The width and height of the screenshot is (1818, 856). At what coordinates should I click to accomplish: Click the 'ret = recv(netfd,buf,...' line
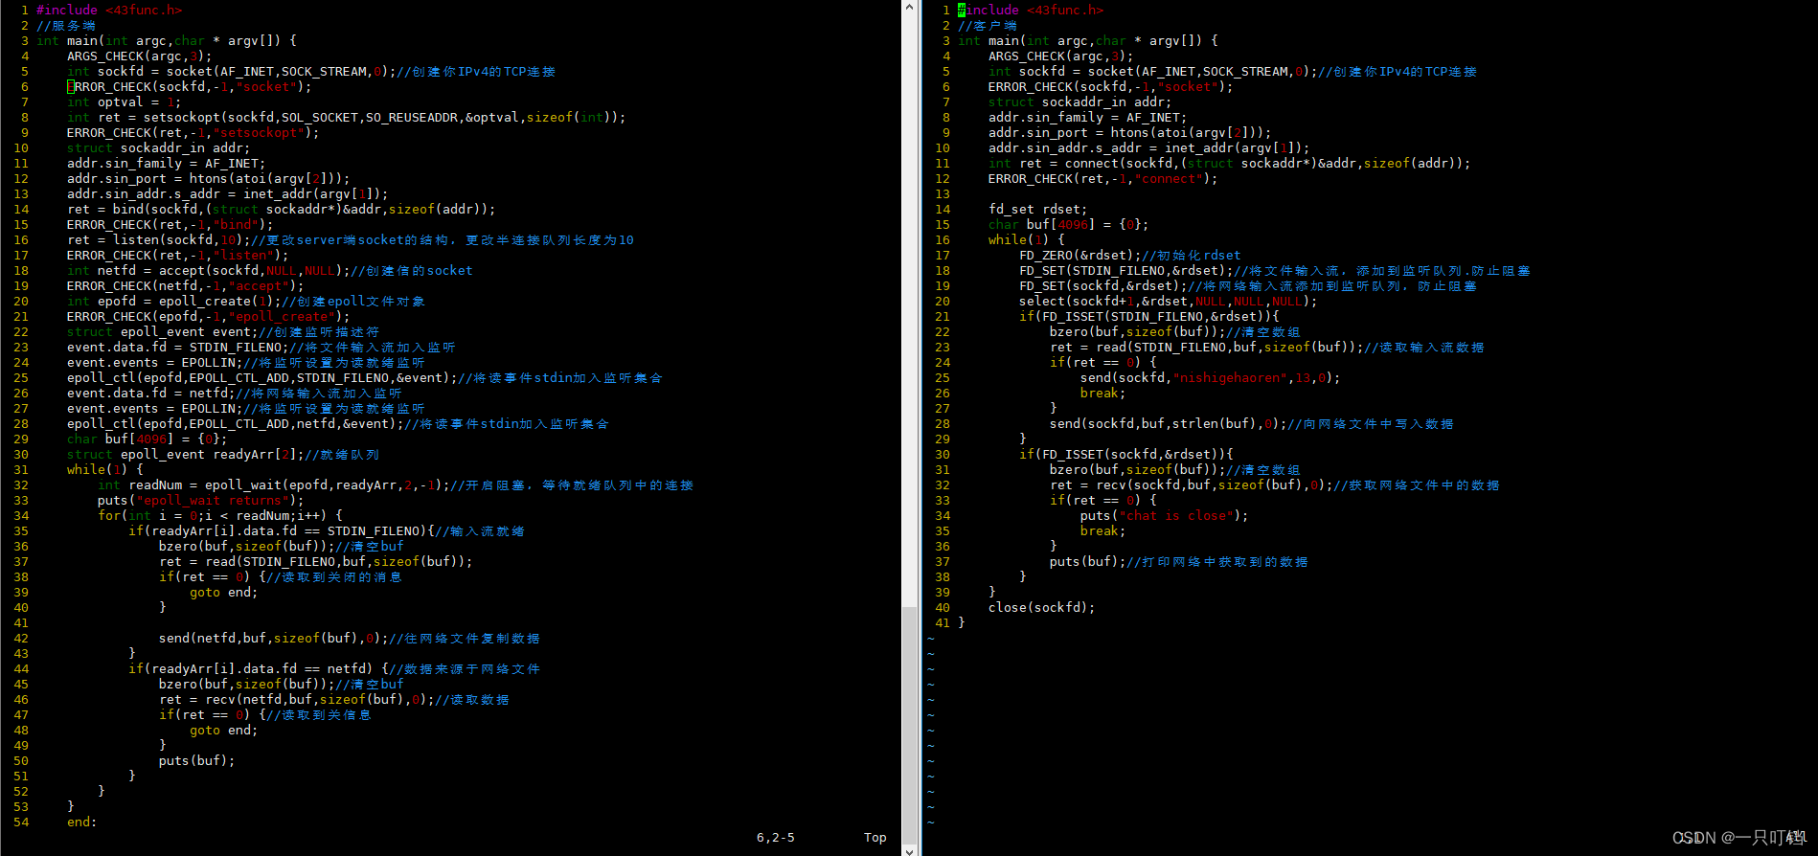pos(334,699)
